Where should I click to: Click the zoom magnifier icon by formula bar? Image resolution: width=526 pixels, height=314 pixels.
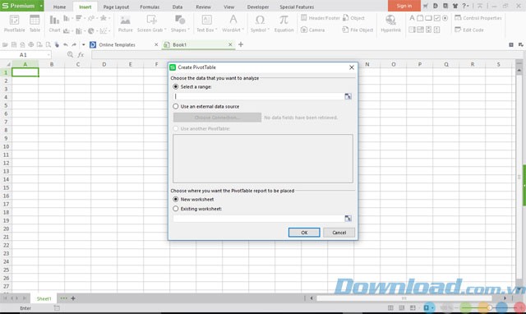(x=70, y=54)
